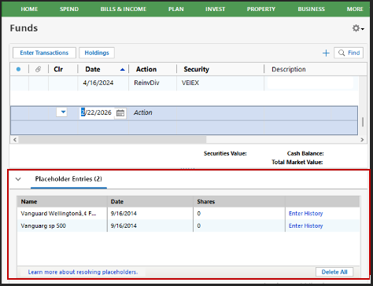Toggle the Date column ascending sort arrow
Image resolution: width=373 pixels, height=286 pixels.
tap(122, 69)
